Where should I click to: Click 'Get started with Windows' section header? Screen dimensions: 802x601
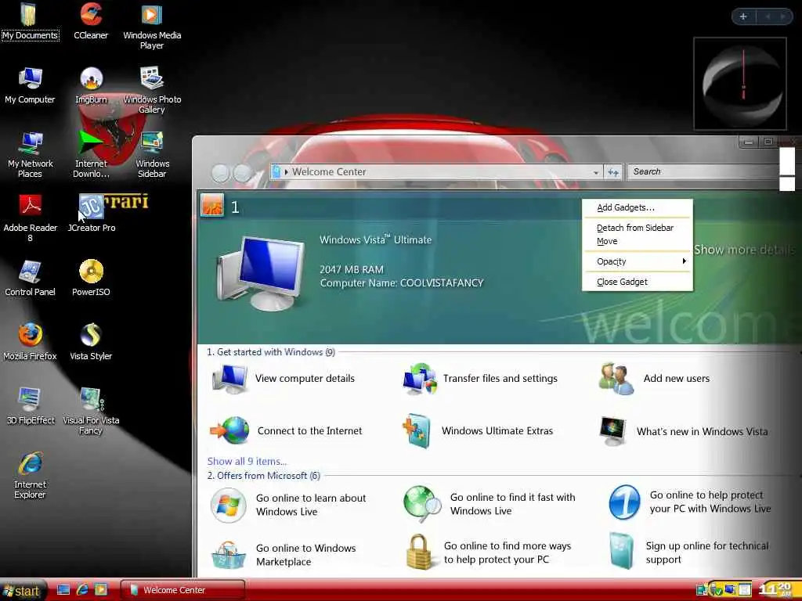coord(271,352)
